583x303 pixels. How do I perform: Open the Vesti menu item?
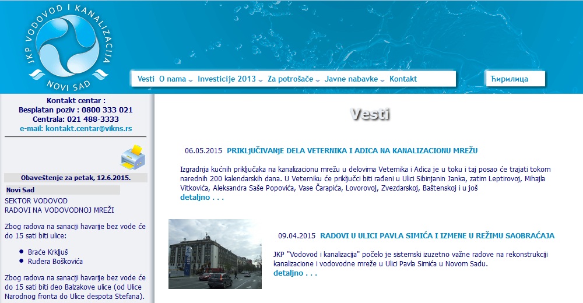tap(146, 79)
